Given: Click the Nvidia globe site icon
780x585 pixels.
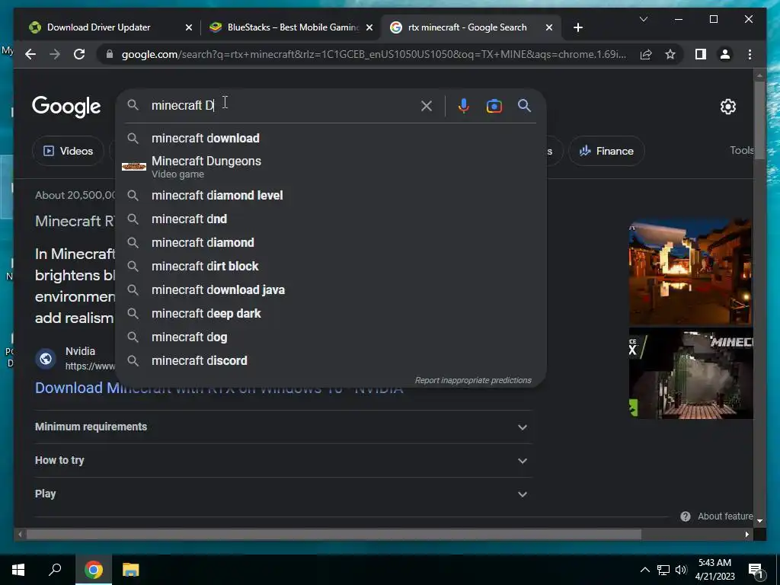Looking at the screenshot, I should [x=46, y=358].
